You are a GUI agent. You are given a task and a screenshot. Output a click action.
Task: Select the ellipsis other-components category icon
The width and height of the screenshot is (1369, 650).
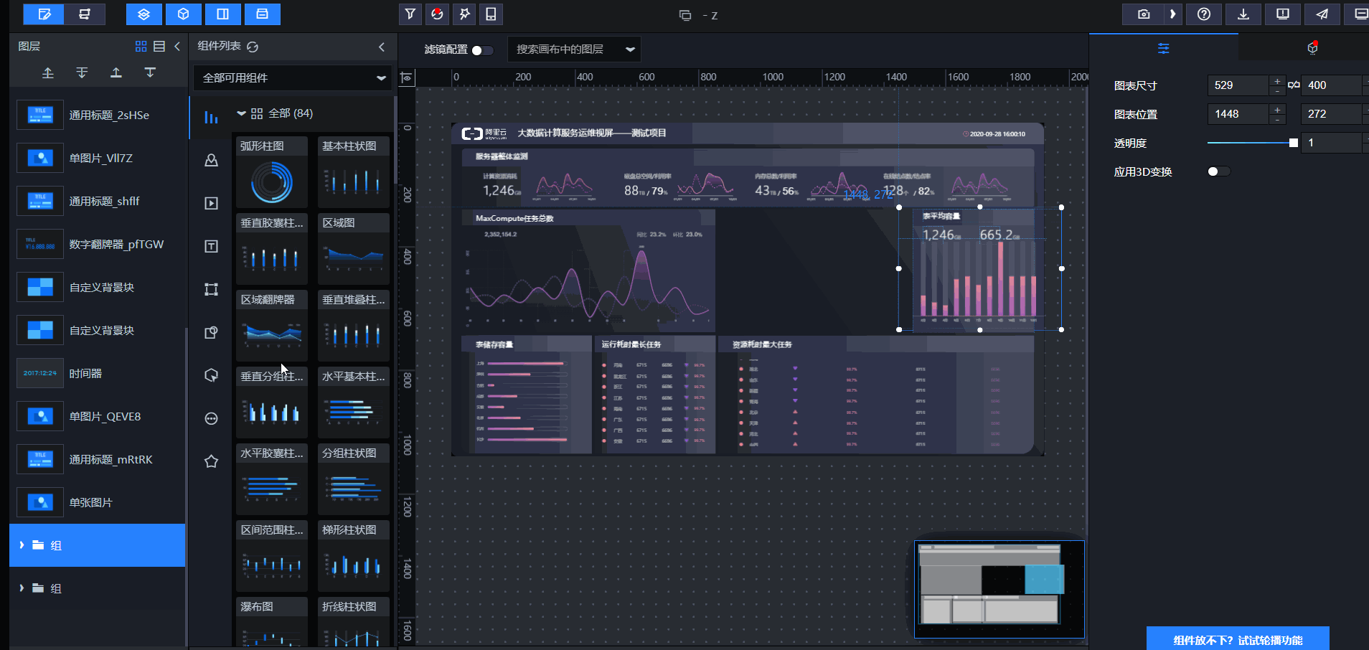[x=211, y=418]
